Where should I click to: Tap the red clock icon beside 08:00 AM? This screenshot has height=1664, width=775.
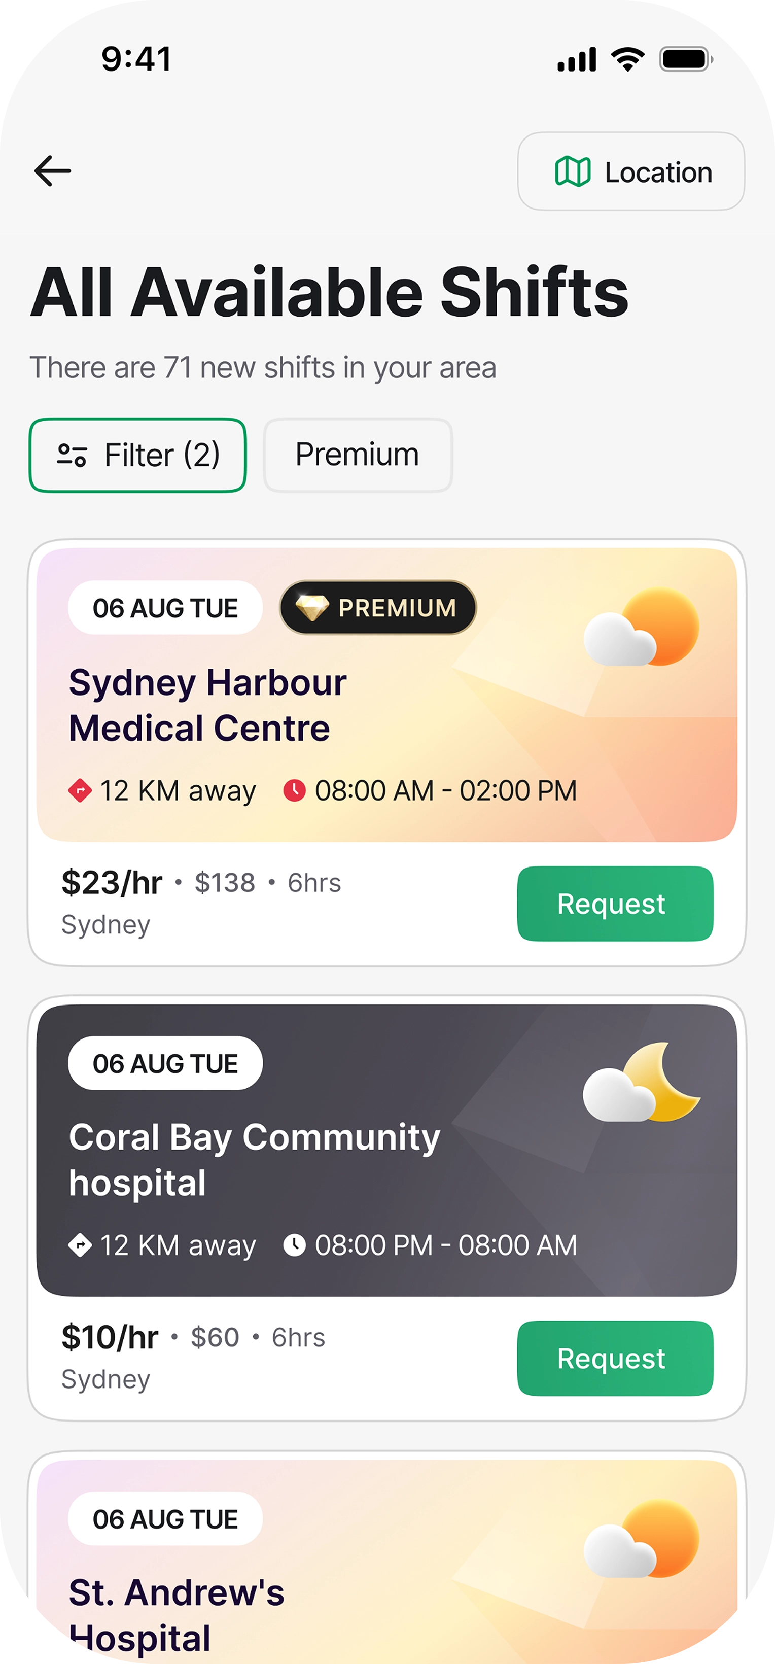click(295, 791)
